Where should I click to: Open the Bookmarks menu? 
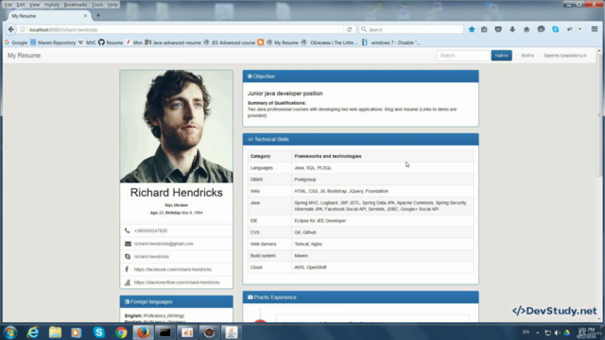pyautogui.click(x=76, y=5)
